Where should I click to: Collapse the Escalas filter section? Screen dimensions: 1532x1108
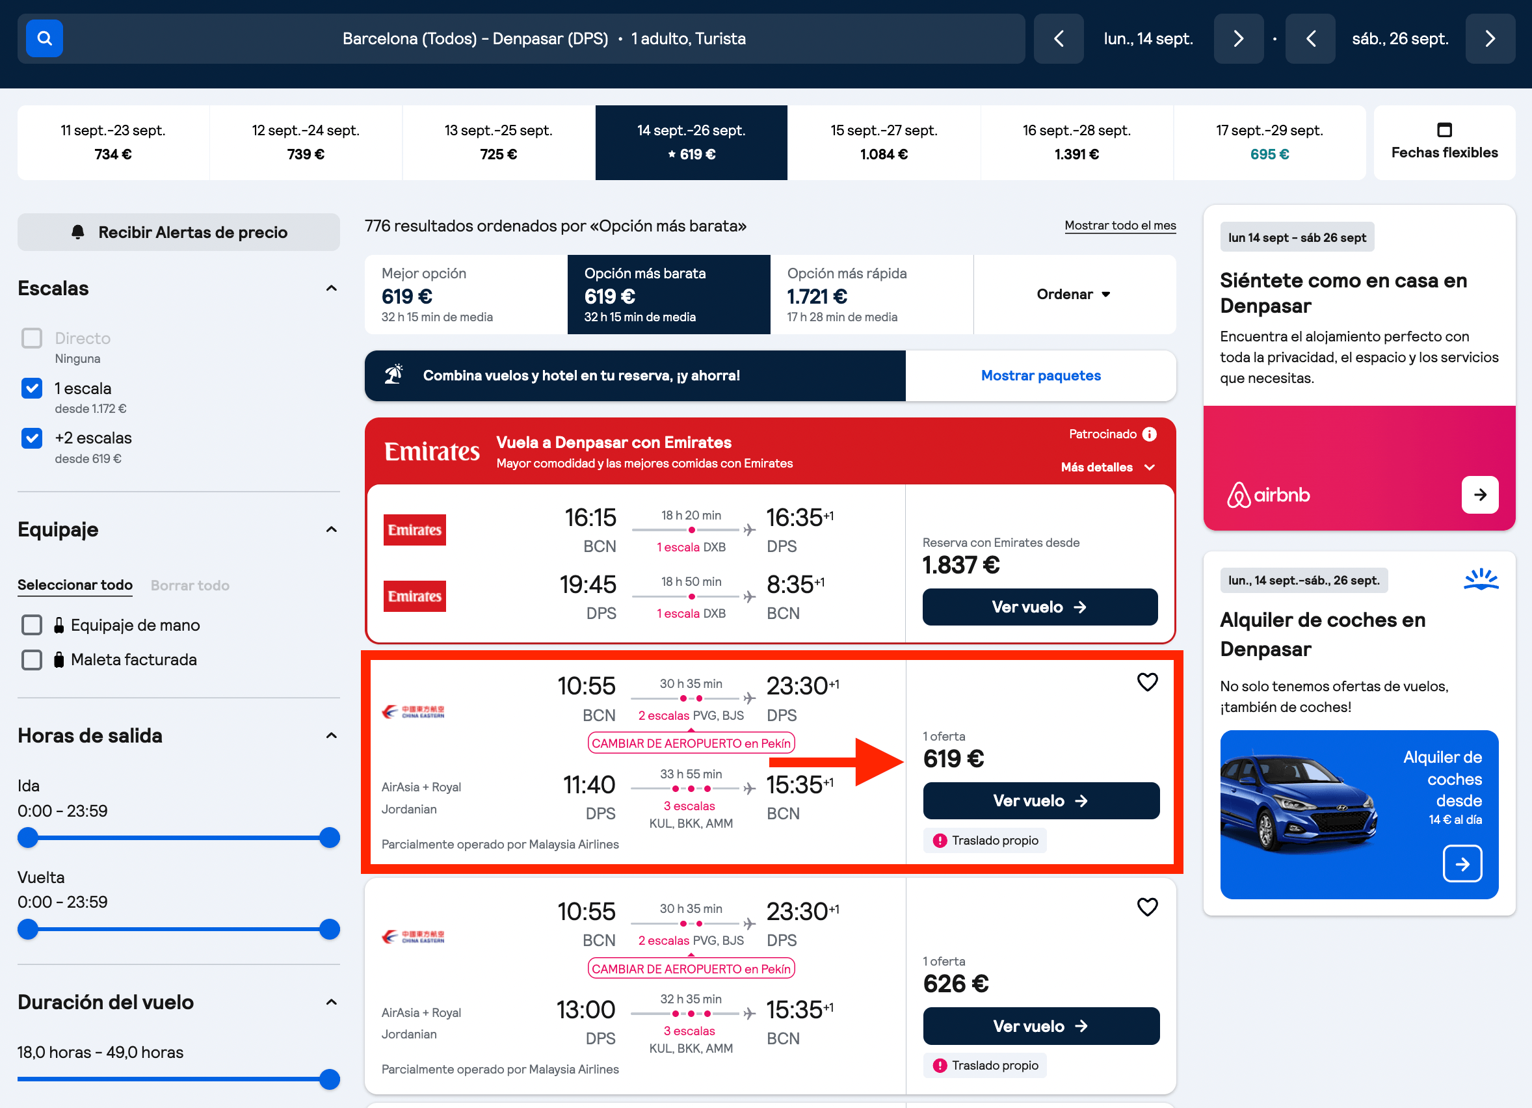331,289
